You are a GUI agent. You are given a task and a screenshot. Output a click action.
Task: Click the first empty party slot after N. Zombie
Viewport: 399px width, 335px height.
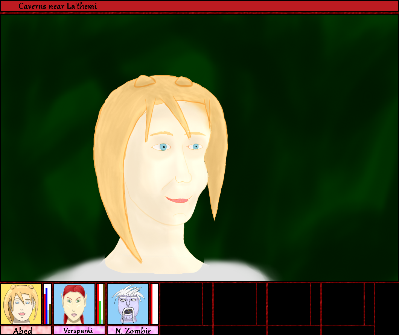click(181, 304)
